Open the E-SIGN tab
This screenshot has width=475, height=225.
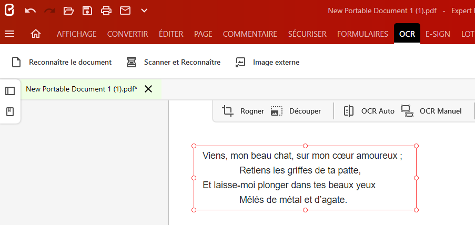click(438, 34)
